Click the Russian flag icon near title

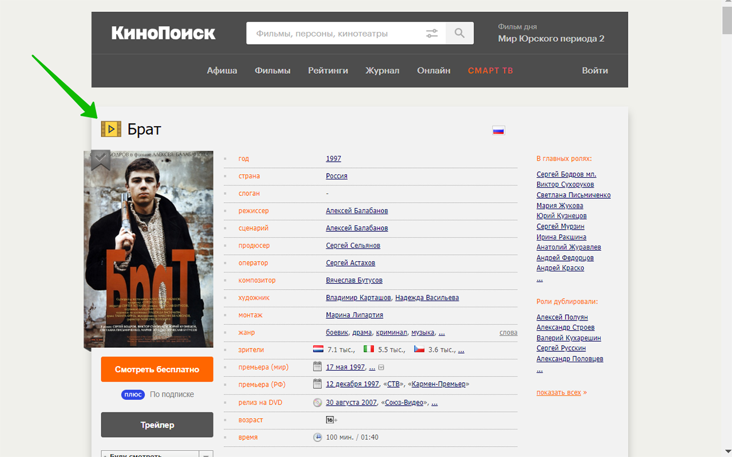tap(499, 131)
